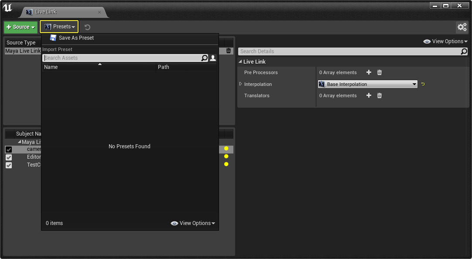472x259 pixels.
Task: Click the Interpolation class icon in the combo box
Action: pyautogui.click(x=322, y=84)
